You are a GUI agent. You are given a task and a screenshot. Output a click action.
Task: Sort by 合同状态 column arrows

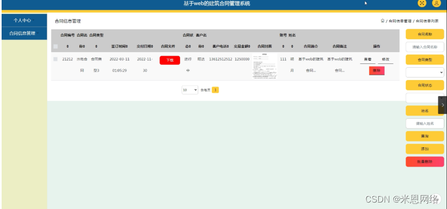189,46
